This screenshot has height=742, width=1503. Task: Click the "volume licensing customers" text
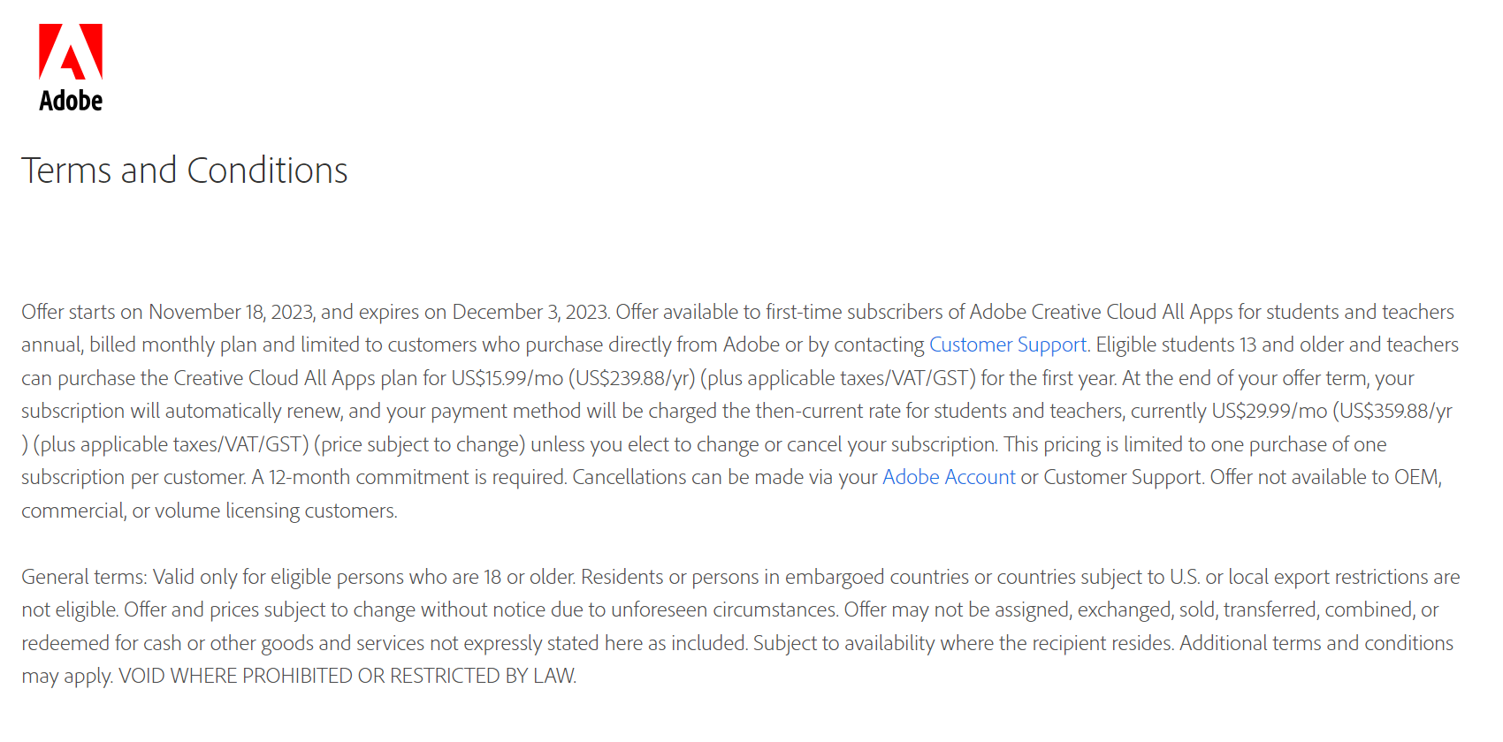tap(275, 511)
